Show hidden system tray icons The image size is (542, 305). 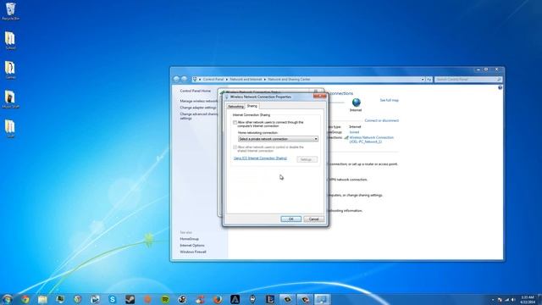pyautogui.click(x=493, y=300)
